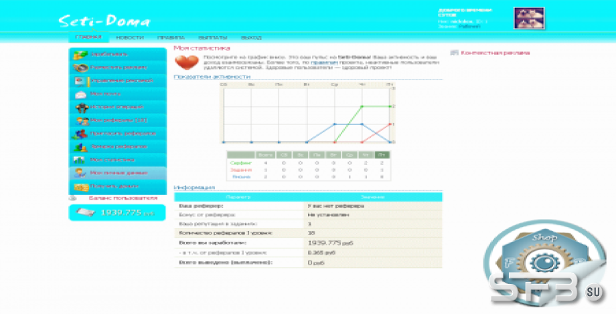The width and height of the screenshot is (616, 314).
Task: Click the Всего column header in activity table
Action: (x=266, y=155)
